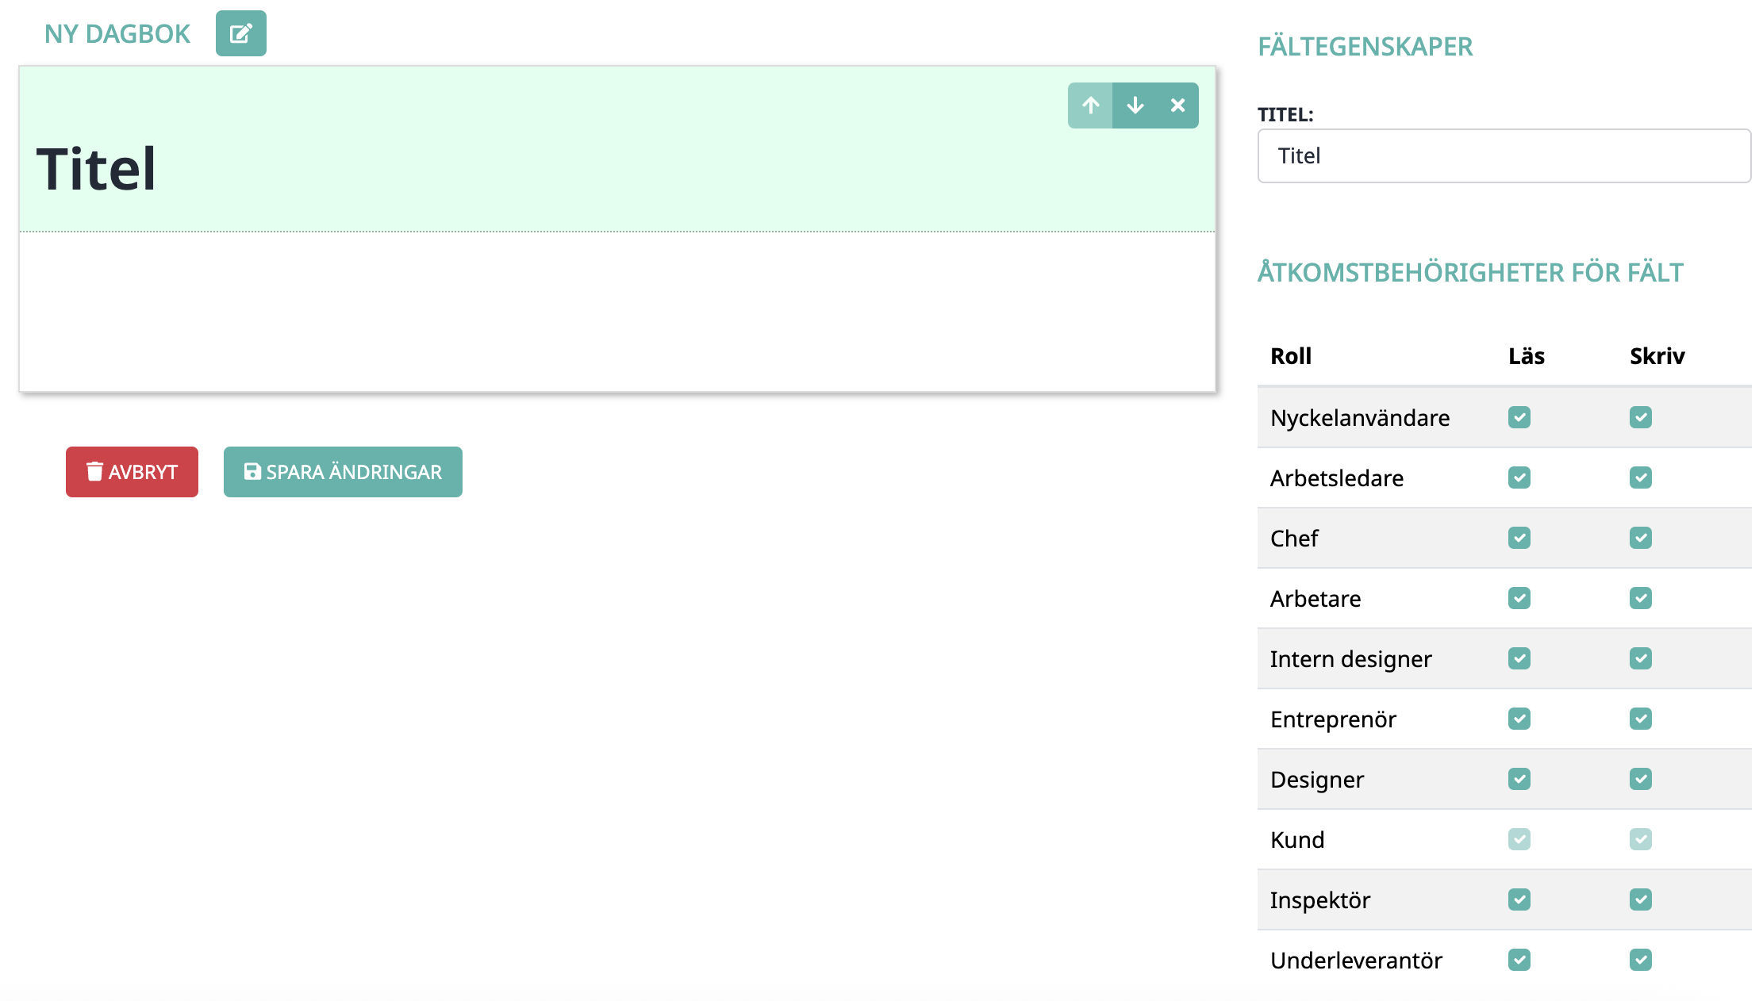Disable Skriv access for Intern designer
This screenshot has width=1763, height=1001.
pos(1640,658)
